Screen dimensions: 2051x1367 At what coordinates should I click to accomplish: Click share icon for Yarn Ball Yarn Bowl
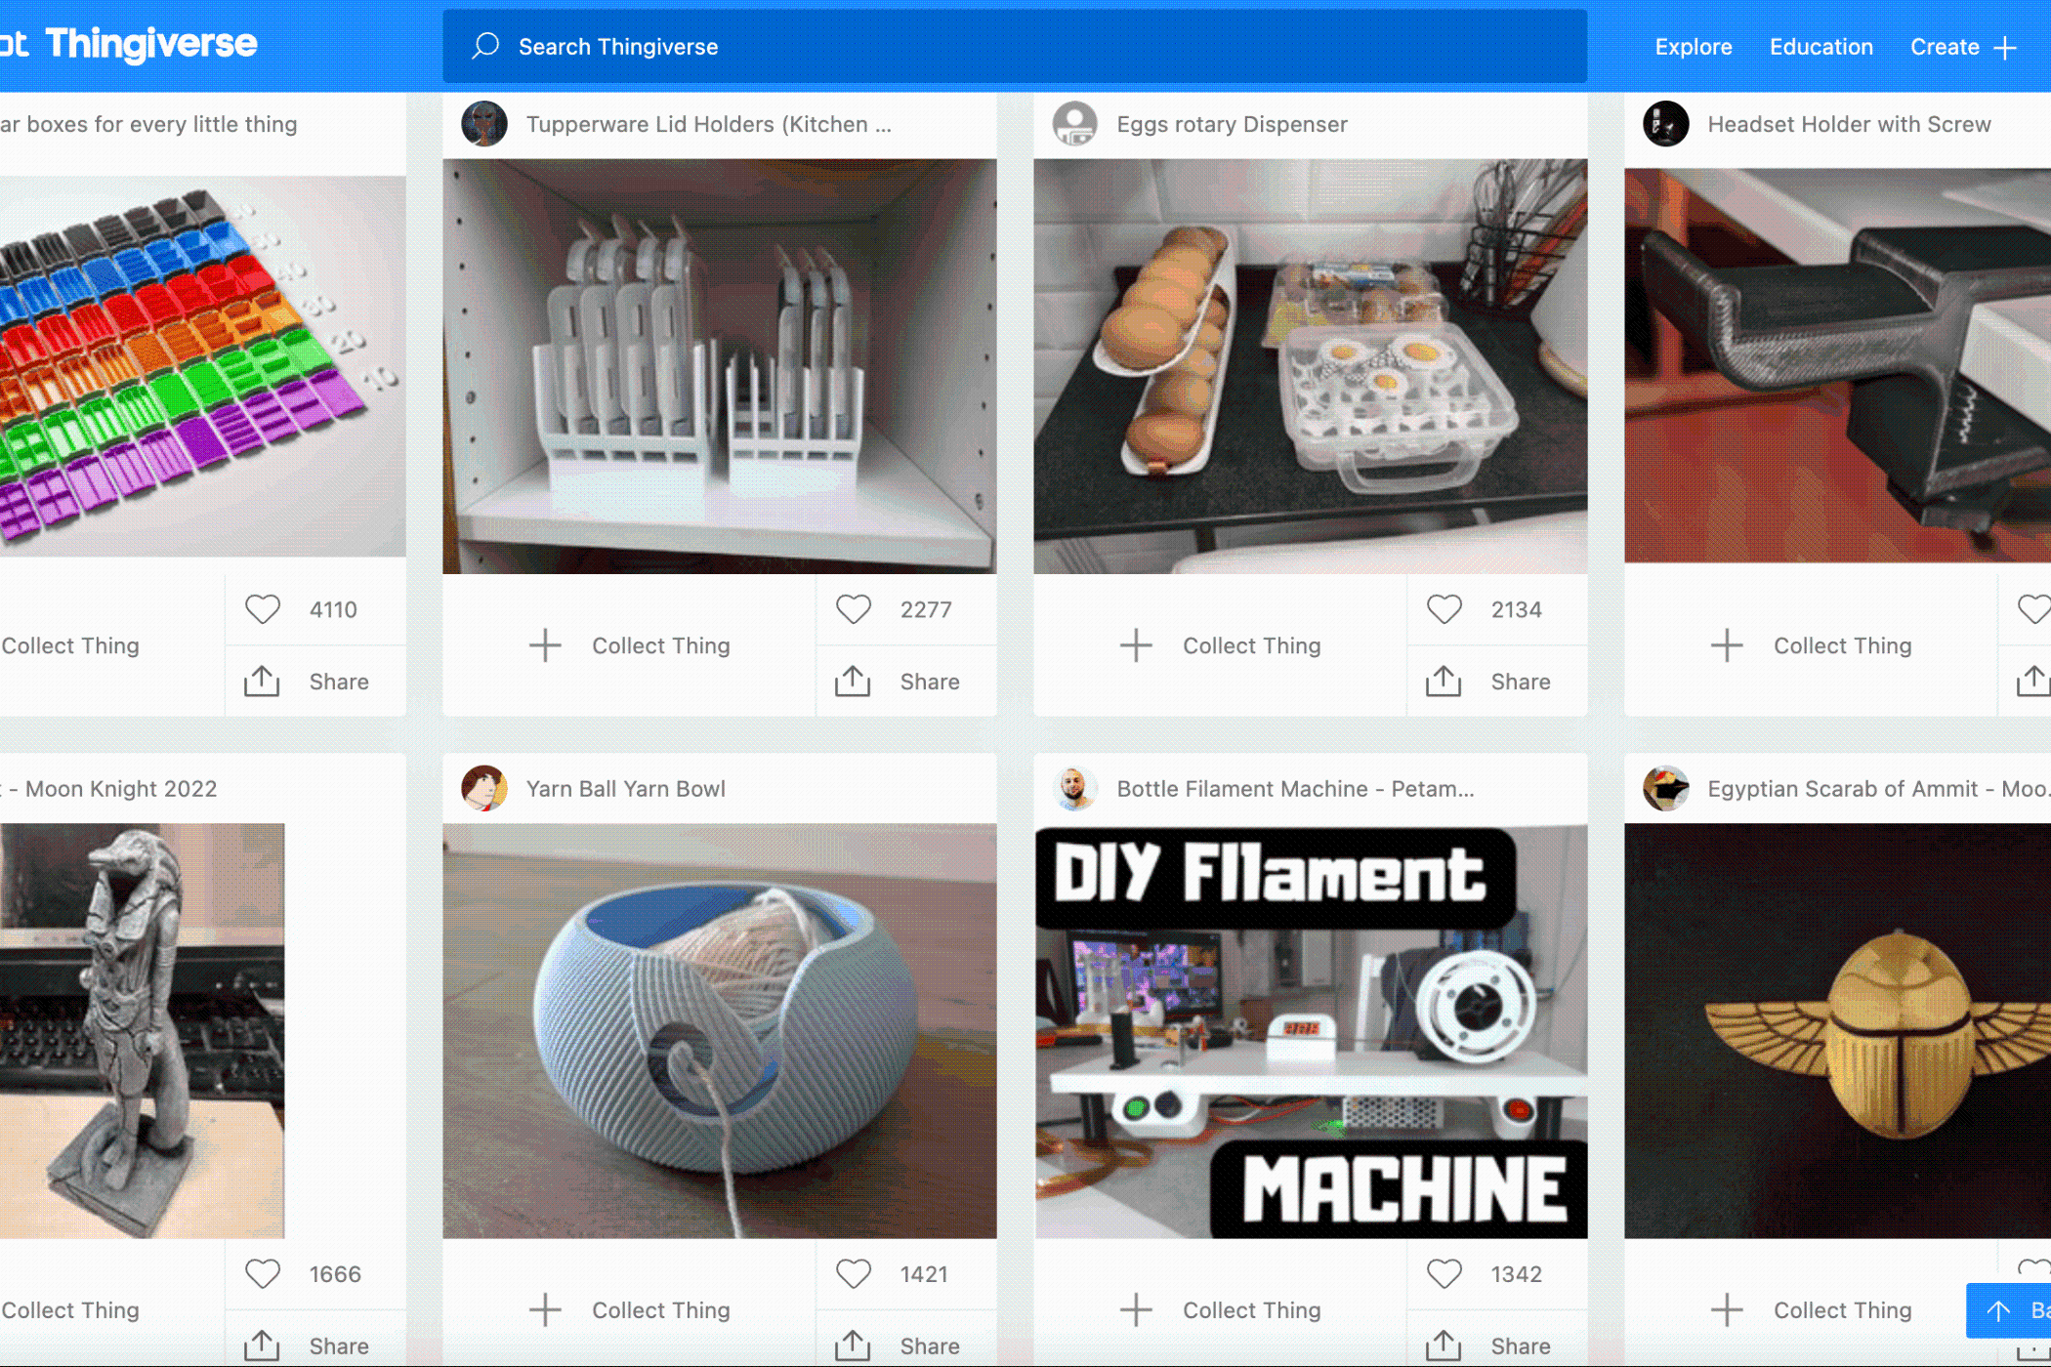pos(853,1345)
